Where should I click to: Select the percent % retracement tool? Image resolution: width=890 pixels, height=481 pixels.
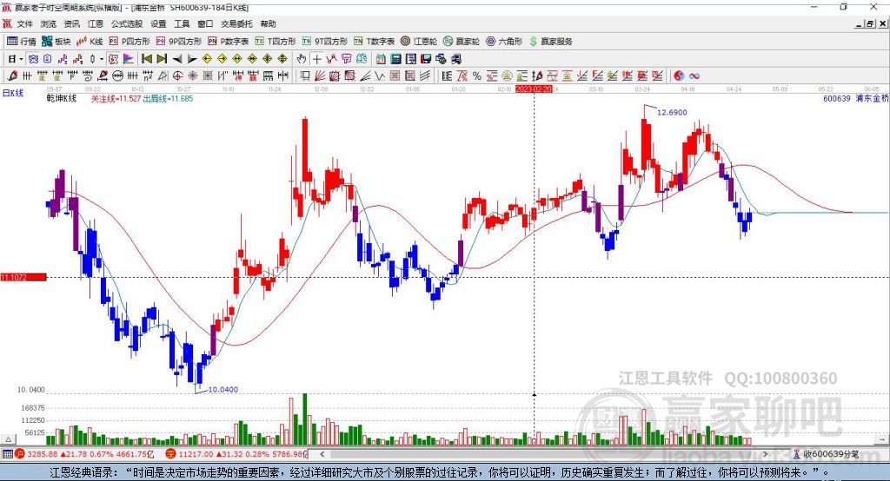coord(477,76)
